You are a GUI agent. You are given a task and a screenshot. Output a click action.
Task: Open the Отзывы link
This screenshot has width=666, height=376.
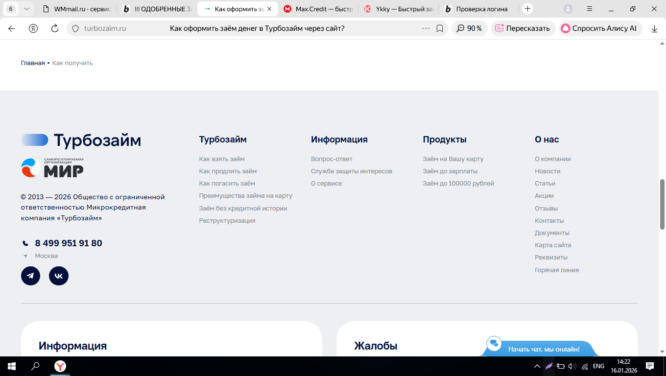tap(547, 208)
